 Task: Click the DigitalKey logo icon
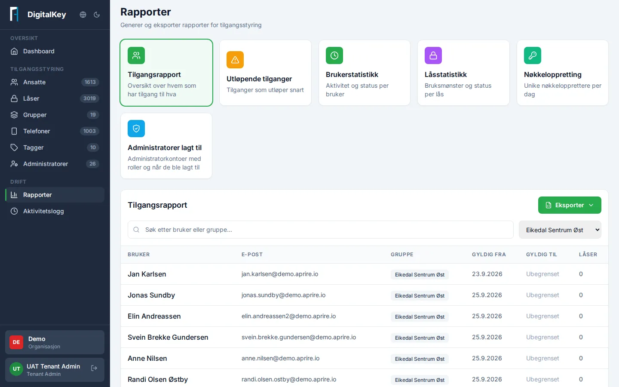(x=14, y=14)
